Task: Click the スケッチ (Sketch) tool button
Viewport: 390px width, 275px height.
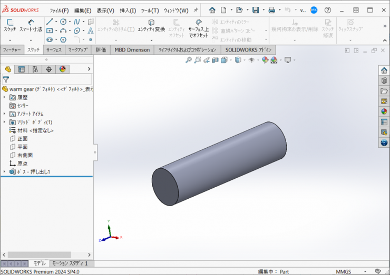Action: tap(9, 25)
